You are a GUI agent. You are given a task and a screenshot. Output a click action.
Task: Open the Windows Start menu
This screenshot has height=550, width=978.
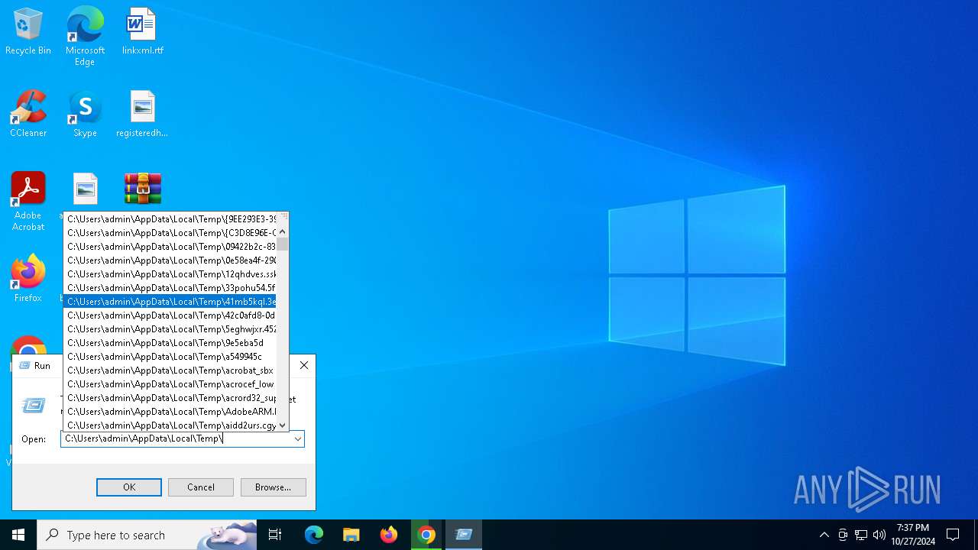coord(18,535)
